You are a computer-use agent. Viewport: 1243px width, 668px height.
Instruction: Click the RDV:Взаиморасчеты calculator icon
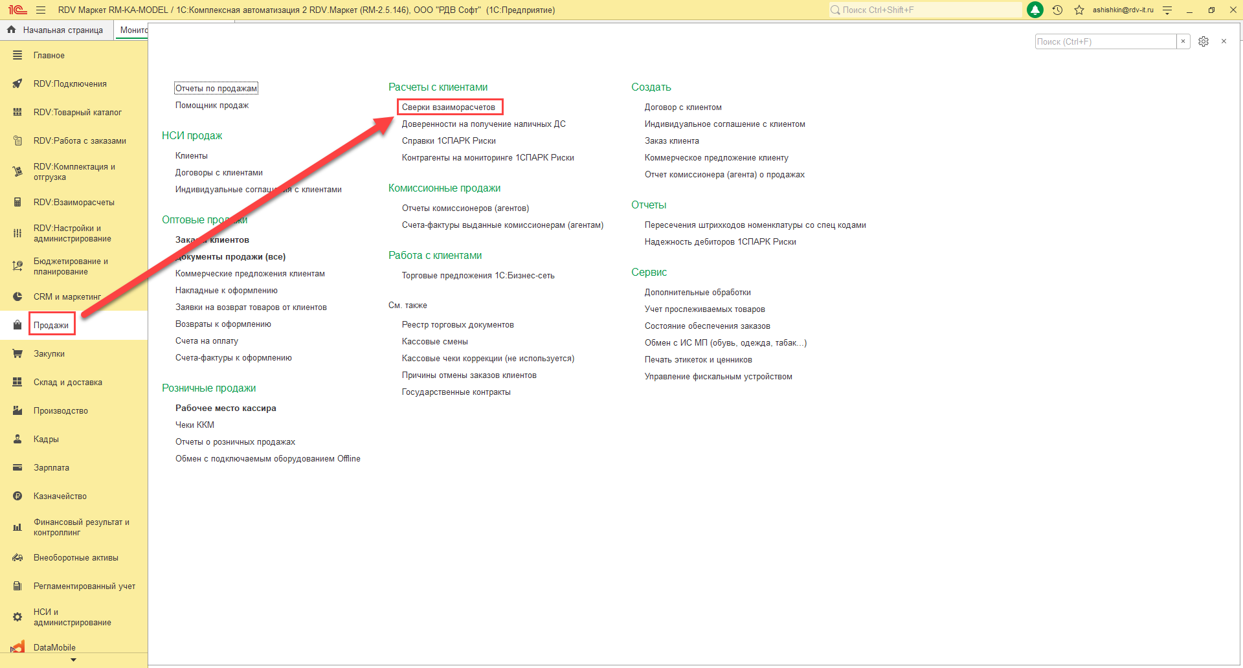(x=17, y=203)
